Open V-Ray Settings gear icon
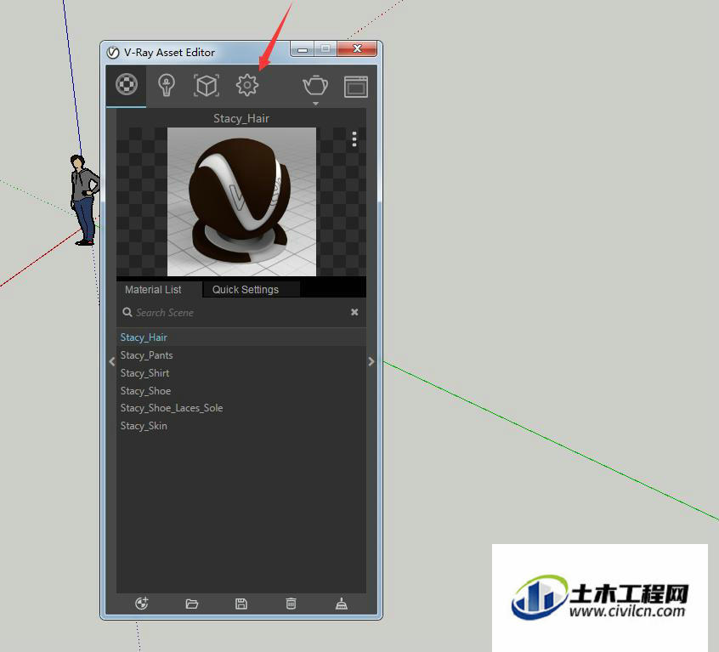The width and height of the screenshot is (719, 652). pos(247,85)
